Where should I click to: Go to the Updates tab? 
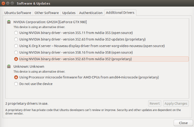pos(69,13)
